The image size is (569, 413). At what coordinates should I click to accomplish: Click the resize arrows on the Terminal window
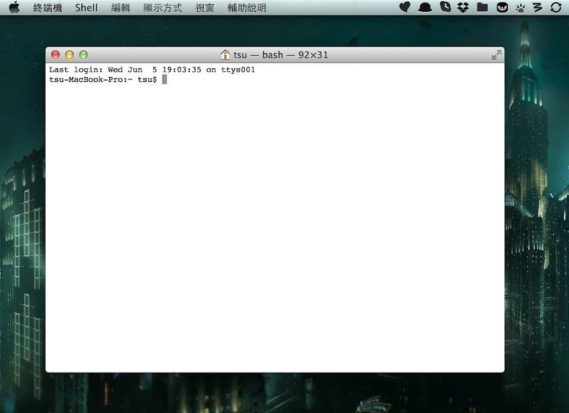pos(497,55)
